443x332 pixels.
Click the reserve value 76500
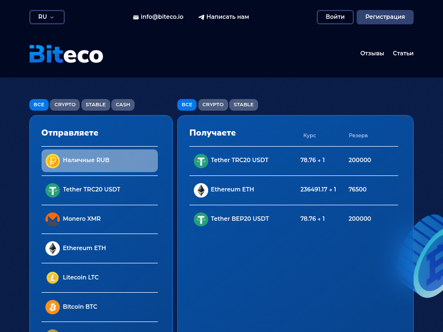(x=357, y=189)
